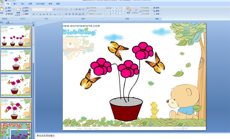Select thumbnail with window and flower border
Screen dimensions: 230x139
[16, 131]
